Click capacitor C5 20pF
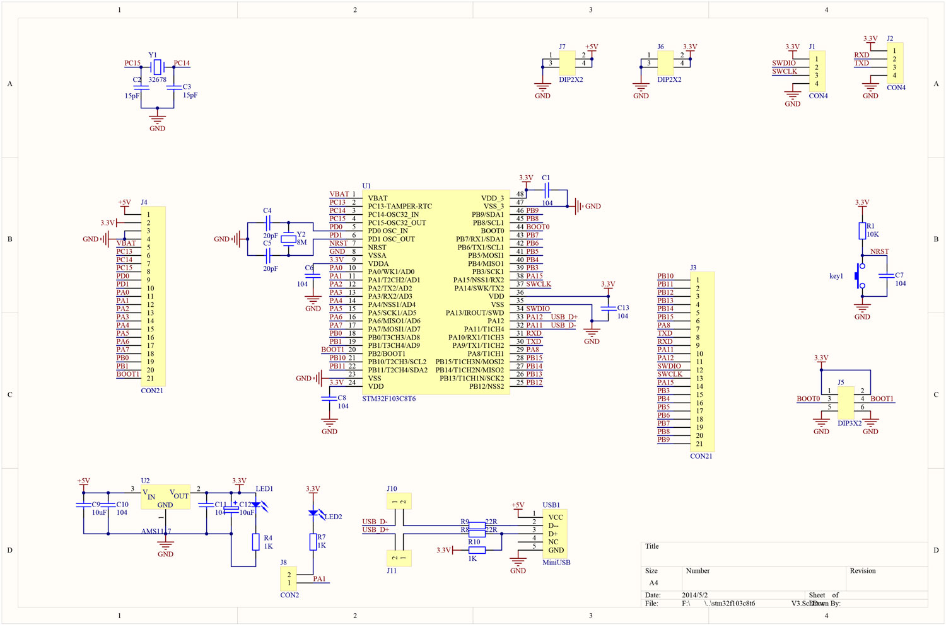946x625 pixels. (x=268, y=255)
